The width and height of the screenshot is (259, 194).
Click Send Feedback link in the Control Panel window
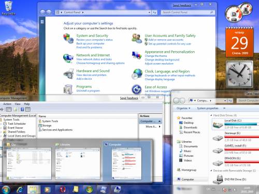coord(182,5)
